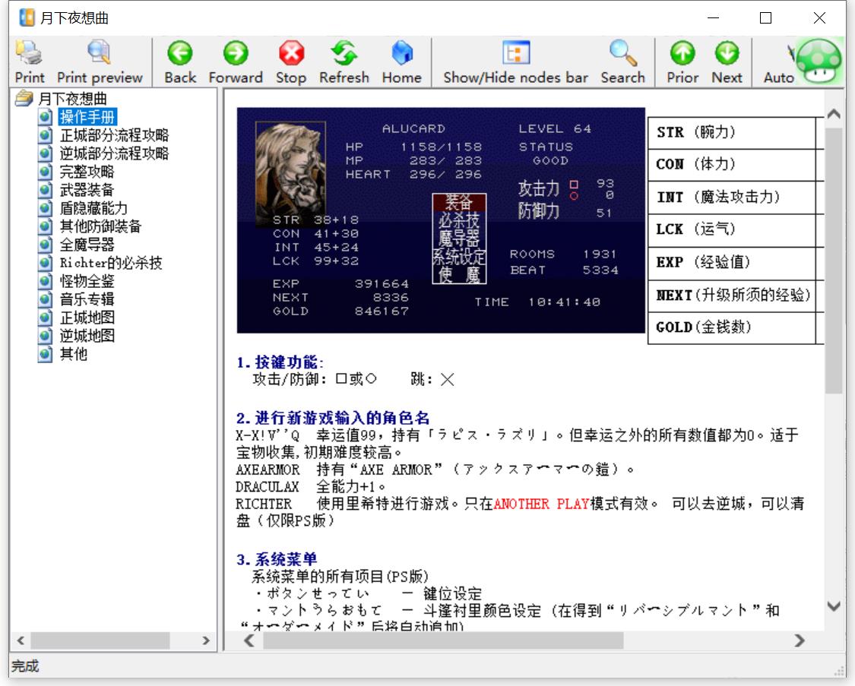
Task: Click the STR (腕力) table cell
Action: (731, 132)
